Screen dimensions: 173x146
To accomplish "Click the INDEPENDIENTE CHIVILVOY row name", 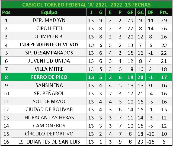I will 49,45.
